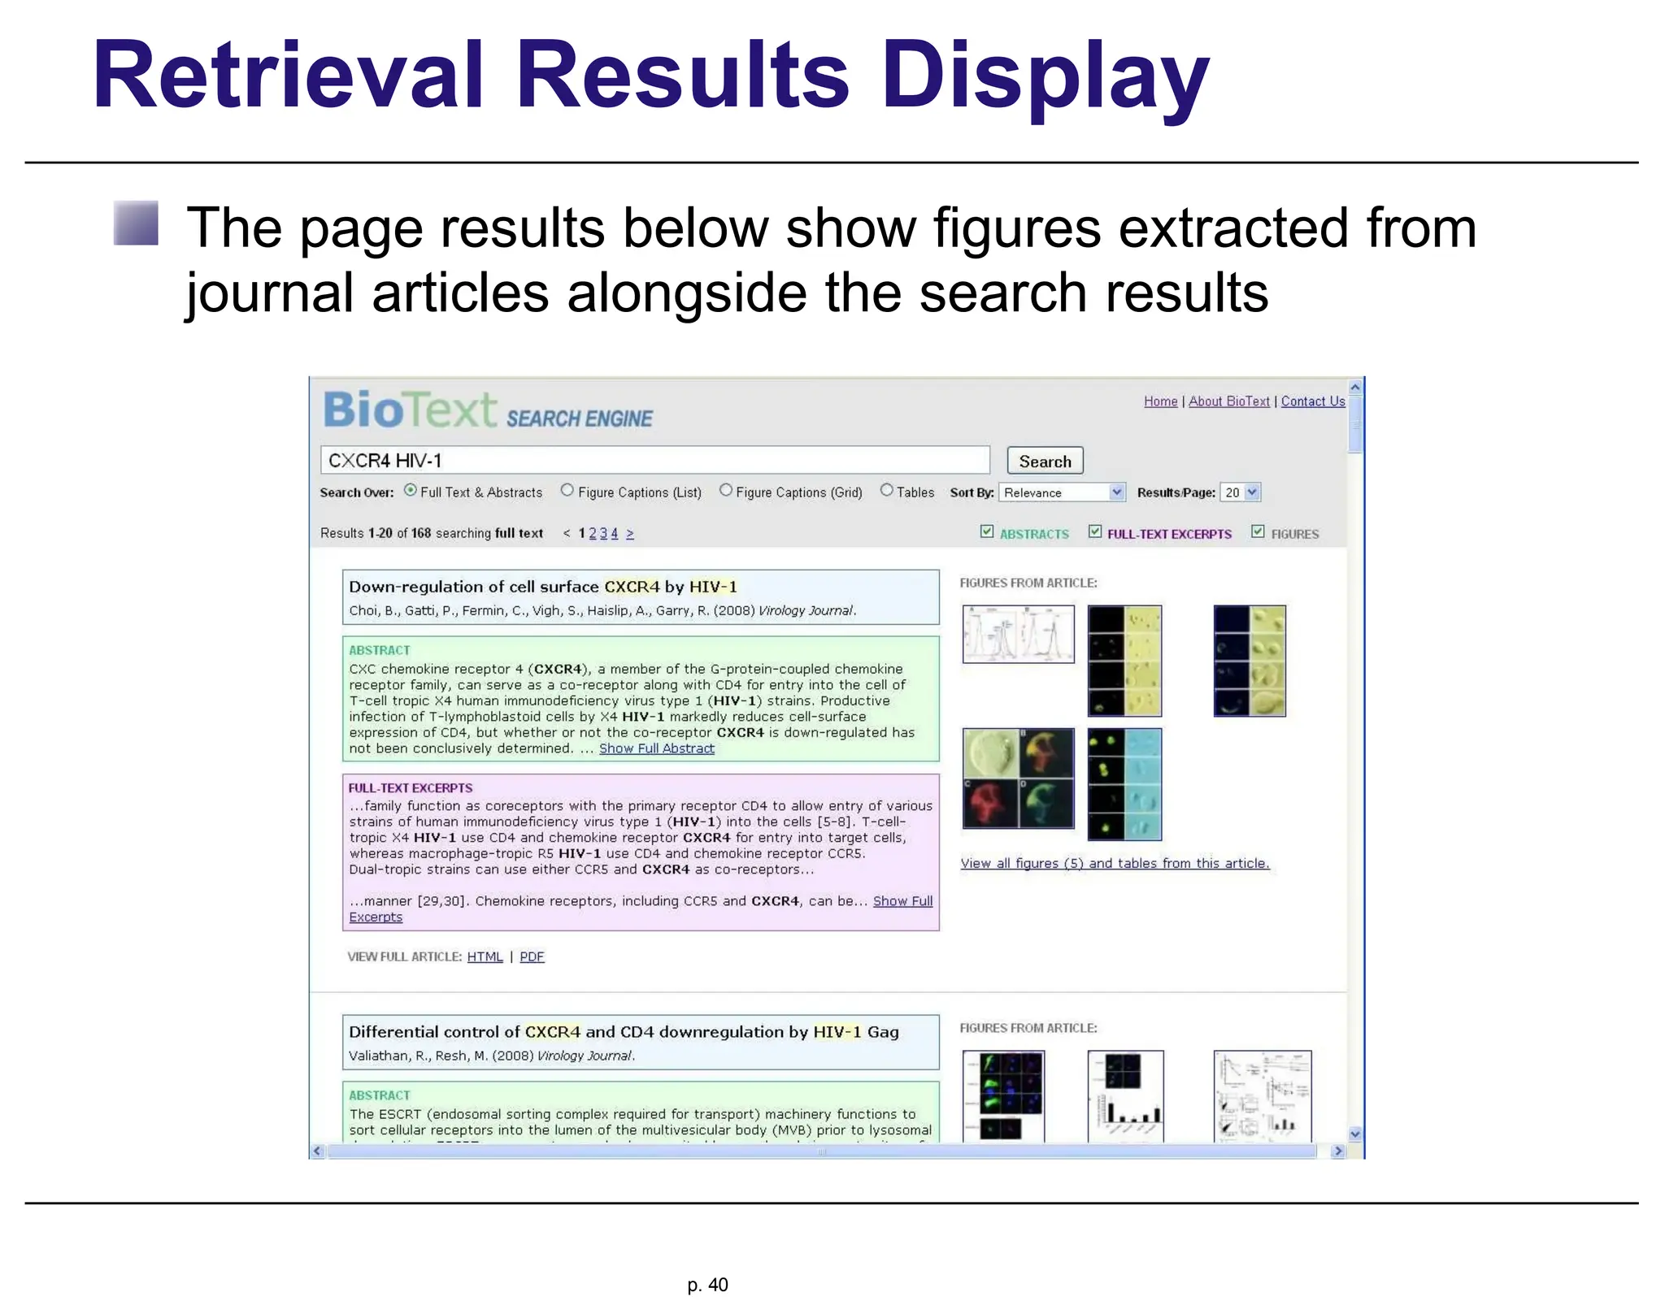Open four-panel red and green cell figure thumbnail
Viewport: 1665px width, 1314px height.
click(x=1018, y=778)
